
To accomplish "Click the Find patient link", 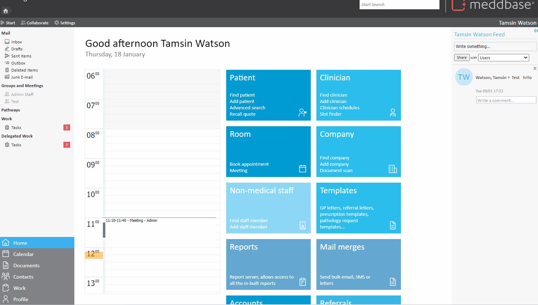I will [x=242, y=95].
